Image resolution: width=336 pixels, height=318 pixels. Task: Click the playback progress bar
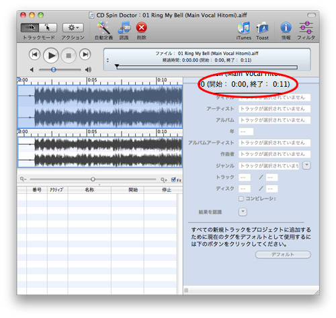coord(207,67)
